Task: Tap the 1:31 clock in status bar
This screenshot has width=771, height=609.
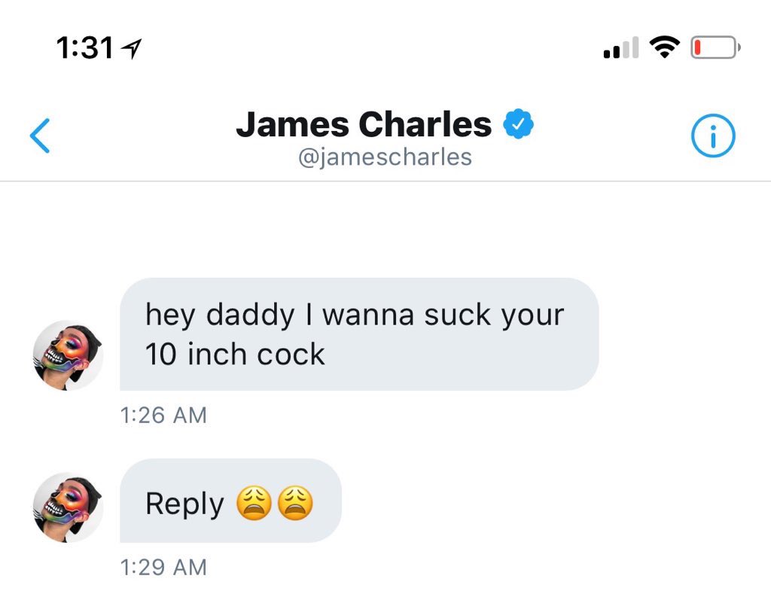Action: click(84, 48)
